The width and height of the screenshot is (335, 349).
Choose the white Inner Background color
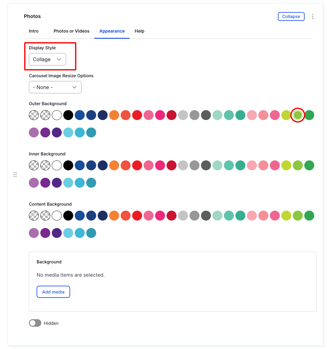point(57,165)
